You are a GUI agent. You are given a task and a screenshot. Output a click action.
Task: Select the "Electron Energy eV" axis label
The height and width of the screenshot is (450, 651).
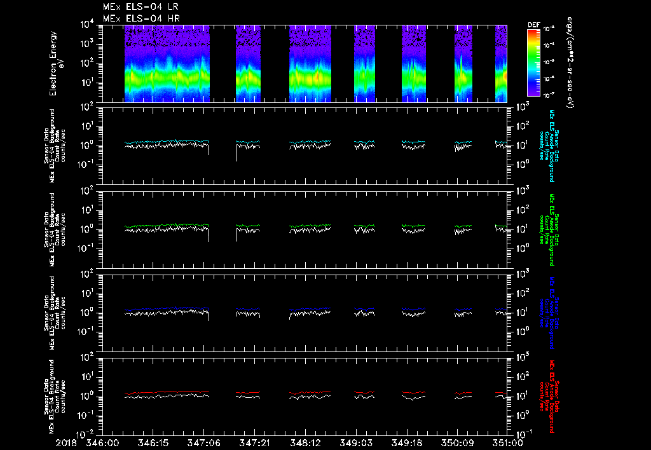click(56, 64)
